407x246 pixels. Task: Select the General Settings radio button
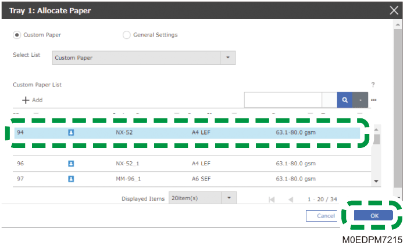[127, 35]
